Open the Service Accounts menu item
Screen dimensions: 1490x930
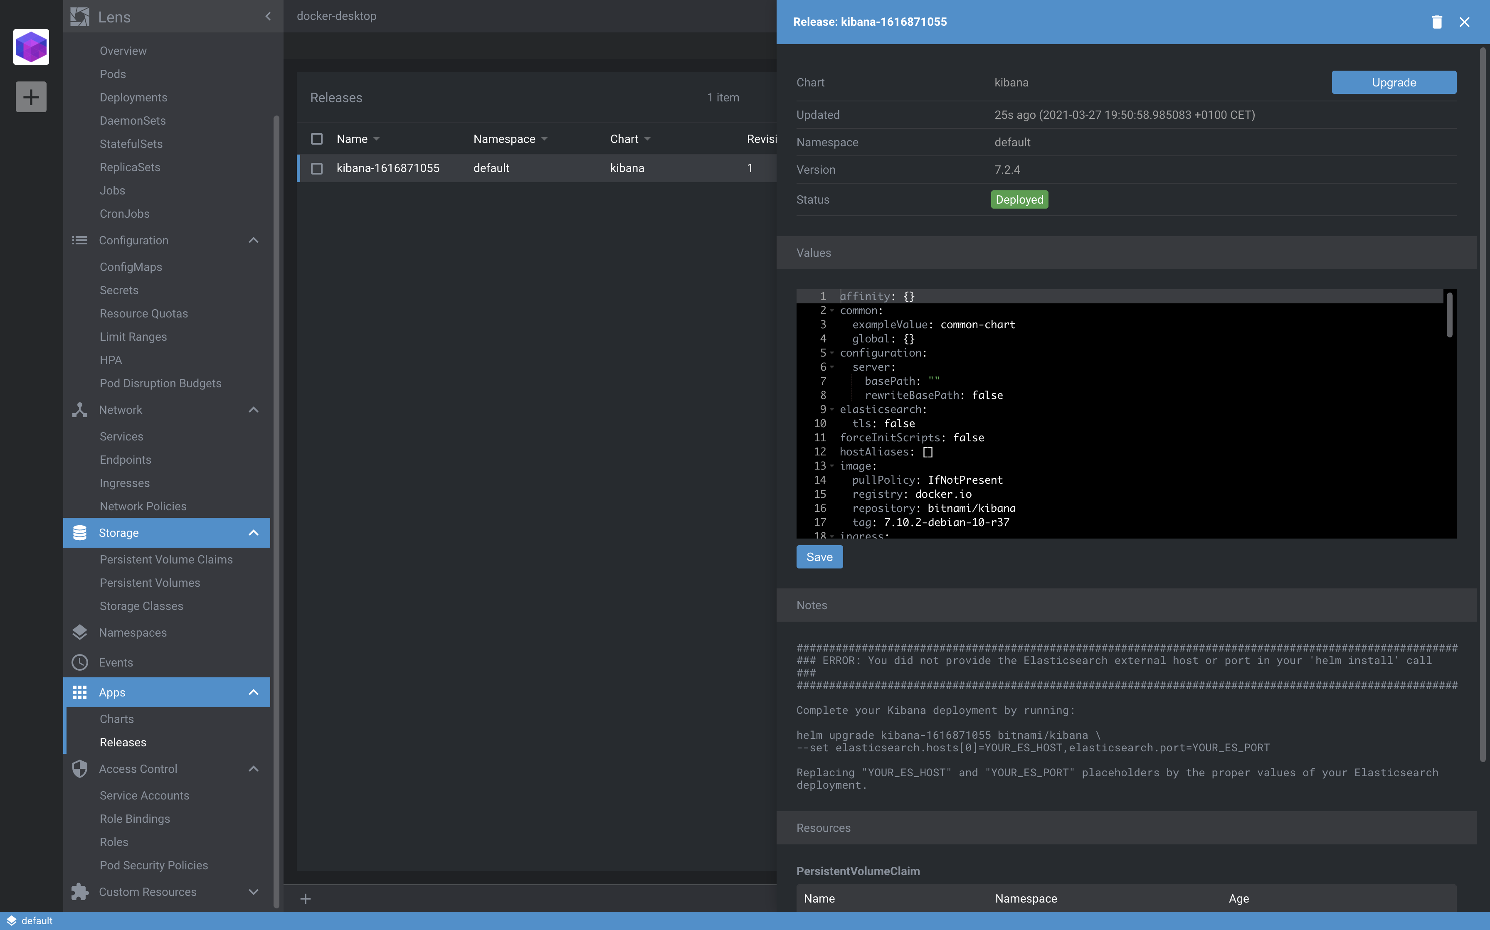pos(144,796)
